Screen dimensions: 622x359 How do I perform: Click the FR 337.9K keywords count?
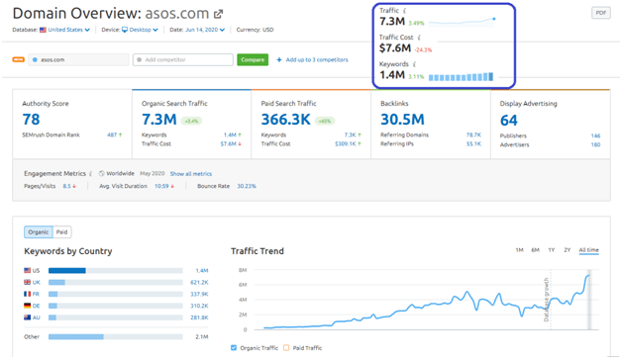(x=199, y=294)
